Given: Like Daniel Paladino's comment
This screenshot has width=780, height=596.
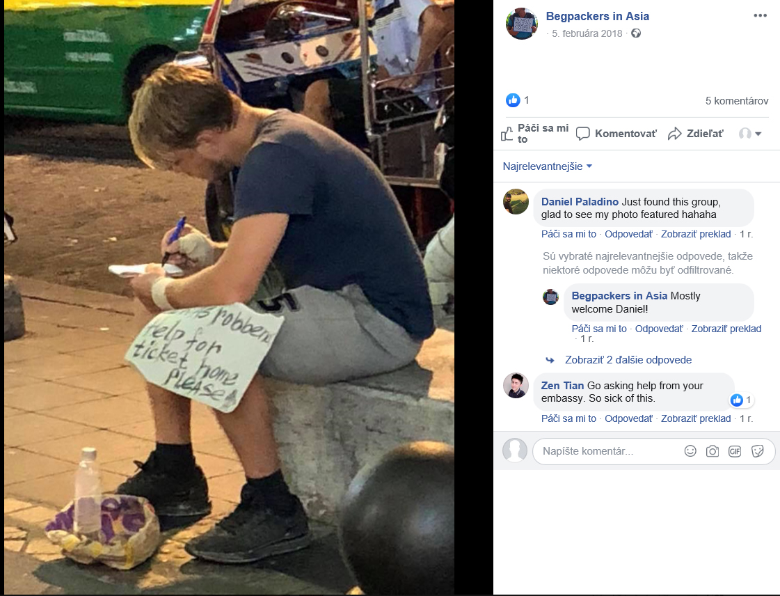Looking at the screenshot, I should (x=568, y=234).
